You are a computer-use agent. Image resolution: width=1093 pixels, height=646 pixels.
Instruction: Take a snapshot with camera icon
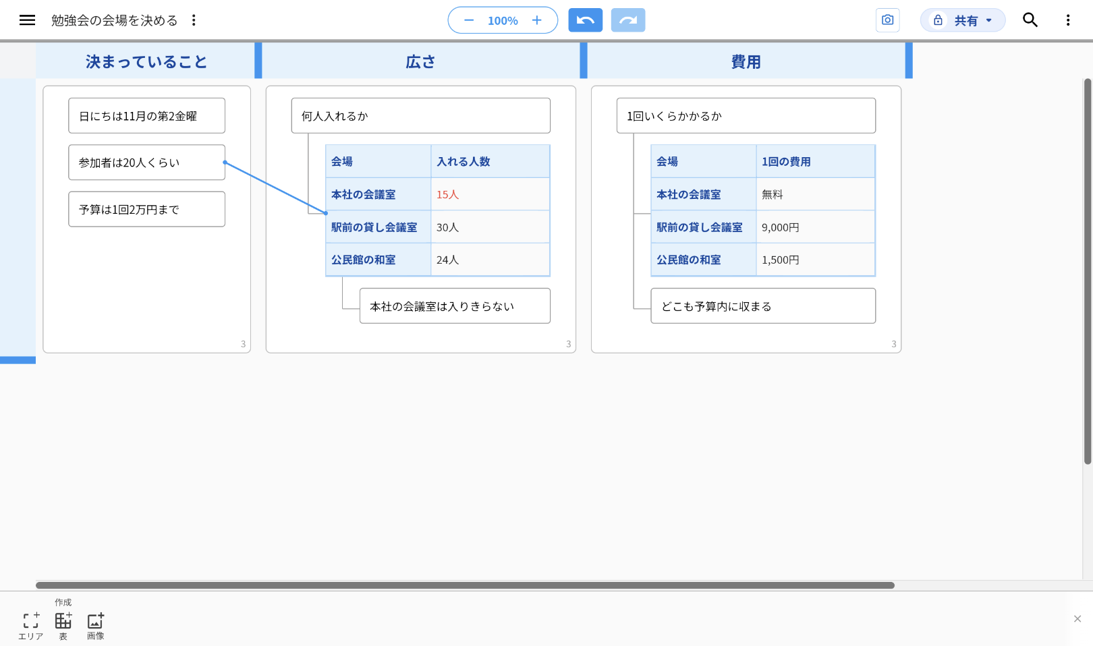click(x=888, y=20)
